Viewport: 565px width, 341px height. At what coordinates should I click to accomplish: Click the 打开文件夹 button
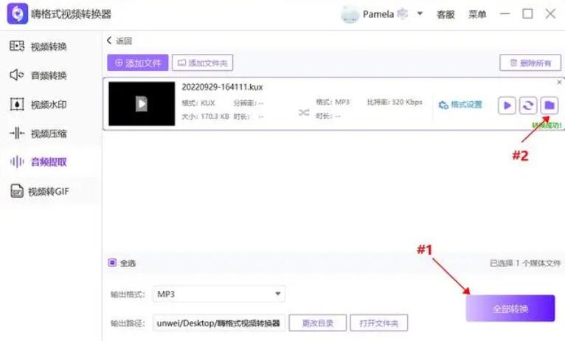tap(378, 323)
